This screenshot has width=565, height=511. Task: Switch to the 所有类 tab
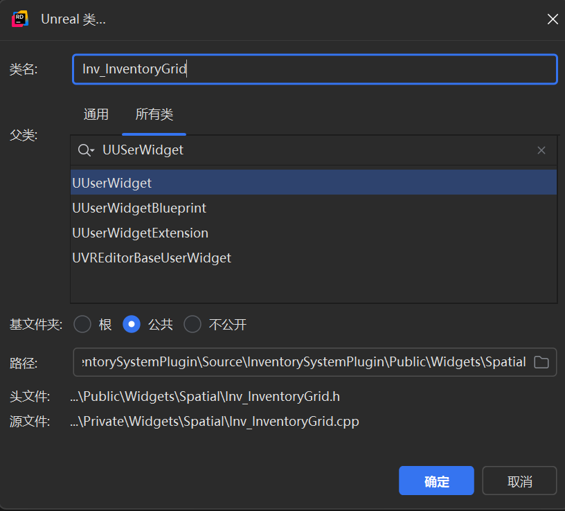pos(154,115)
